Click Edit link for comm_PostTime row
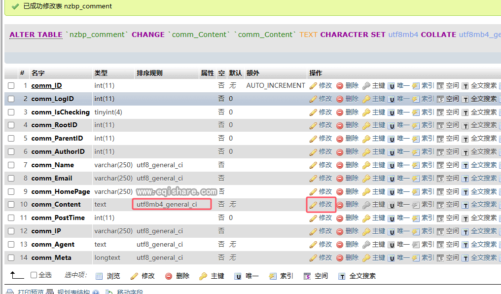501x294 pixels. 325,218
